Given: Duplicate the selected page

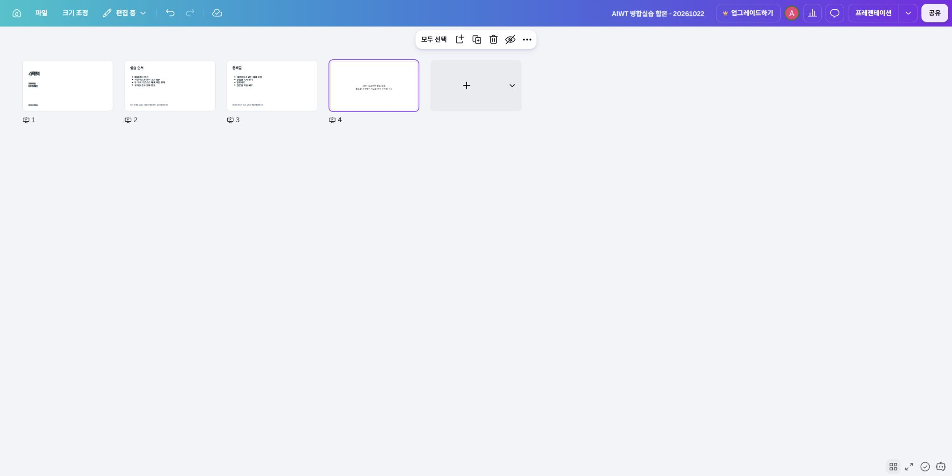Looking at the screenshot, I should point(476,40).
